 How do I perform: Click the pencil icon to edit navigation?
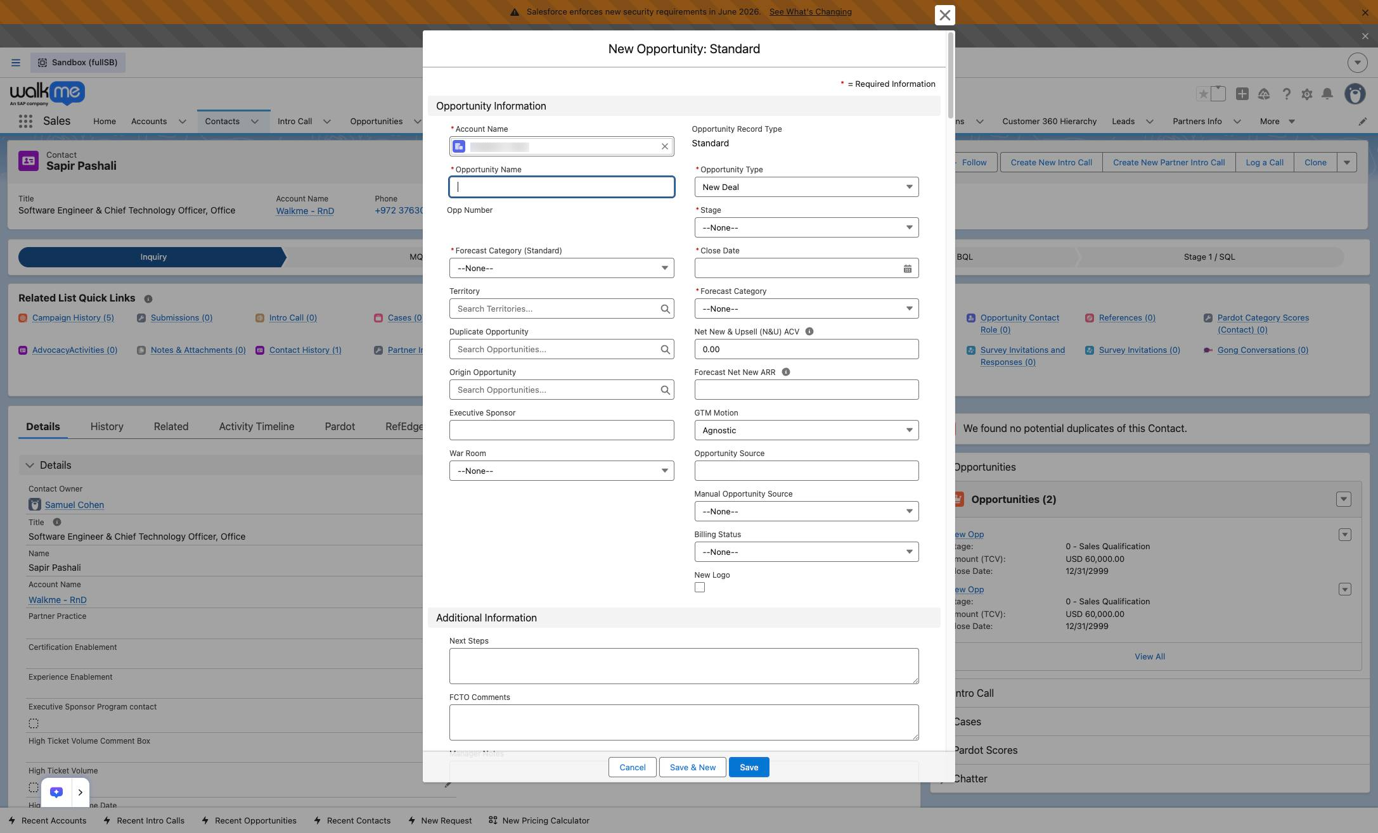[x=1362, y=122]
